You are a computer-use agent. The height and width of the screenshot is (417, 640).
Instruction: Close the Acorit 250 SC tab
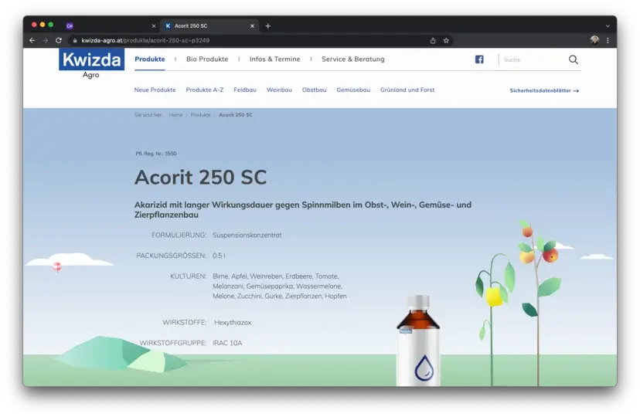pos(252,25)
